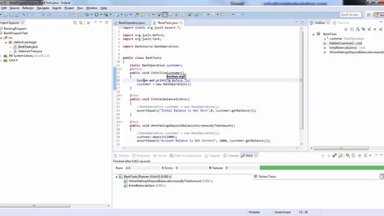Click Previous Failure arrow in JUnit view
This screenshot has width=384, height=216.
click(x=329, y=155)
